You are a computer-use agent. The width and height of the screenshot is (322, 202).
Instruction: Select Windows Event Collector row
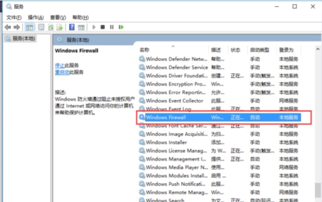(220, 101)
